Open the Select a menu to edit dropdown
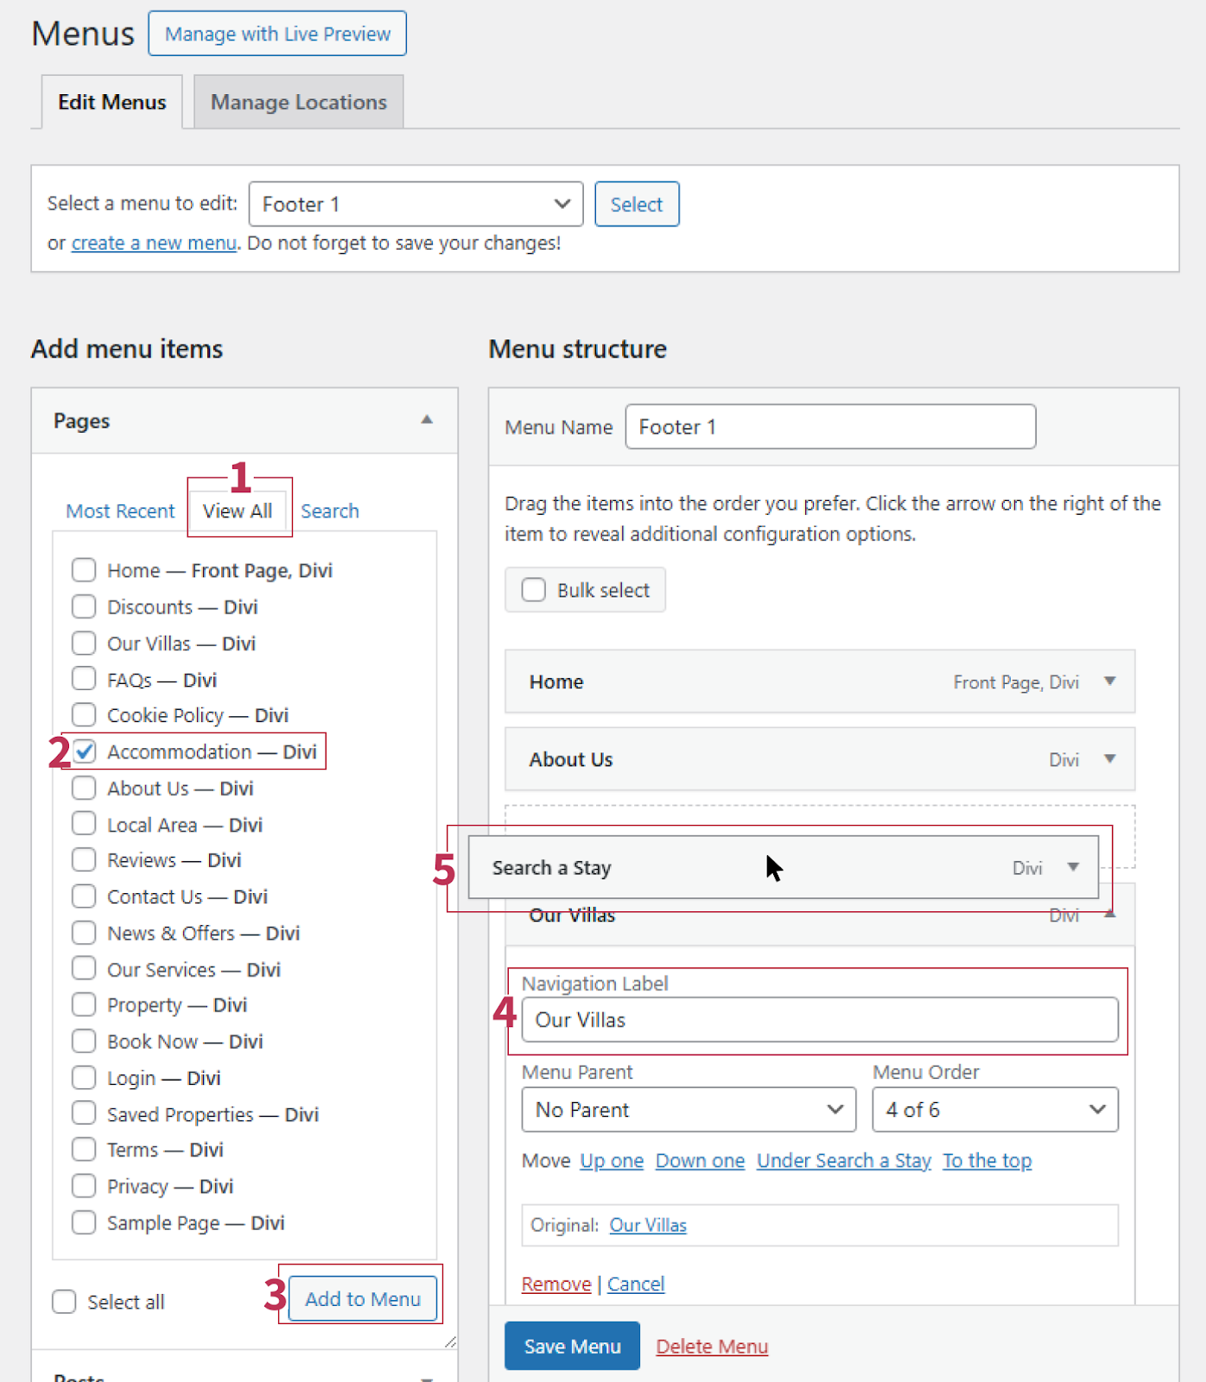 click(x=416, y=205)
